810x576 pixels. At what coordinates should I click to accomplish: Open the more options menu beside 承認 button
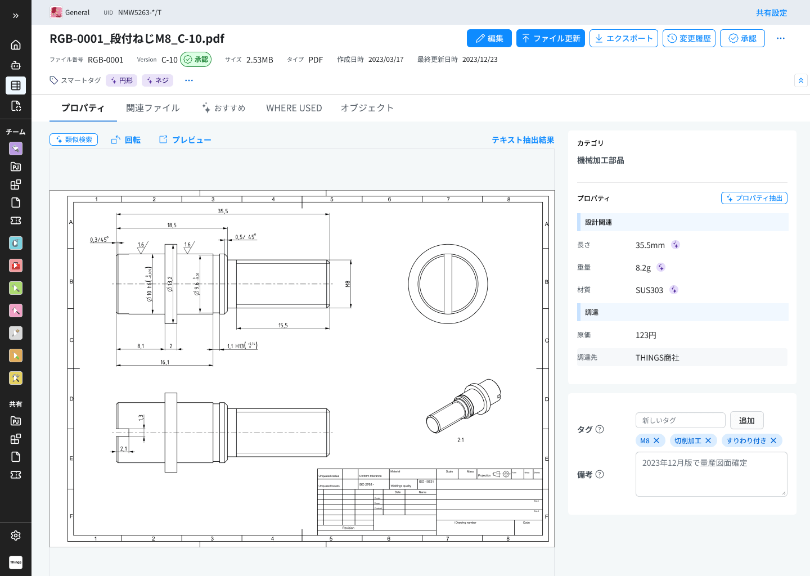tap(781, 38)
